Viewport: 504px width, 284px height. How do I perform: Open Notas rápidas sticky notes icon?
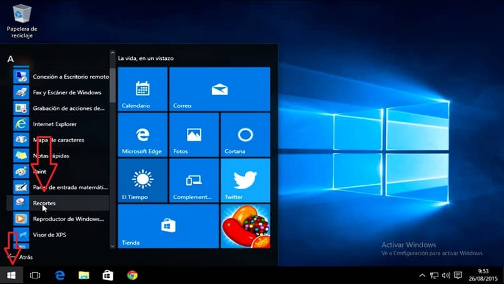coord(21,155)
